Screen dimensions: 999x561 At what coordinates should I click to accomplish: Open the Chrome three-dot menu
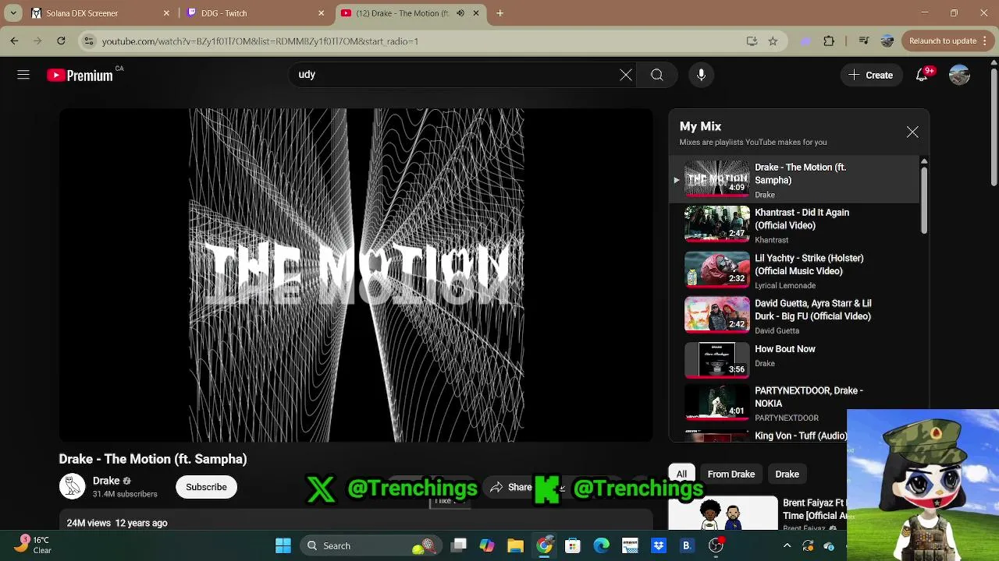(x=986, y=41)
